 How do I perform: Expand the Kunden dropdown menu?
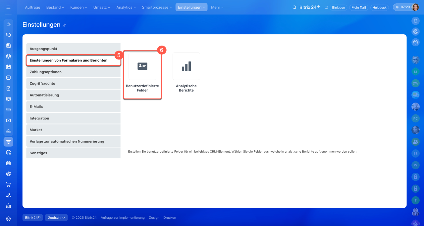[x=79, y=7]
